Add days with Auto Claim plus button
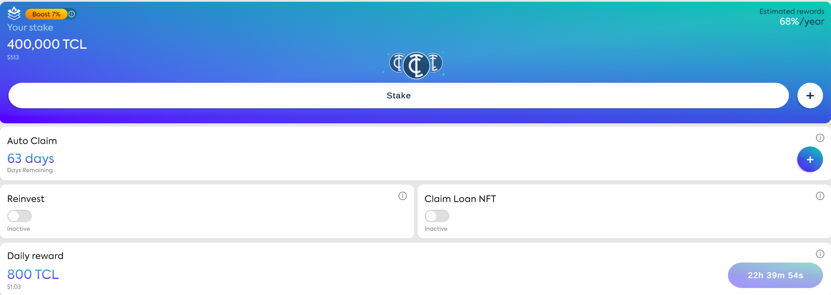Viewport: 831px width, 295px height. [810, 159]
